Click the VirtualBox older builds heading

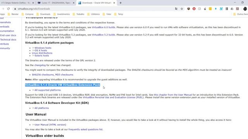tap(45, 136)
